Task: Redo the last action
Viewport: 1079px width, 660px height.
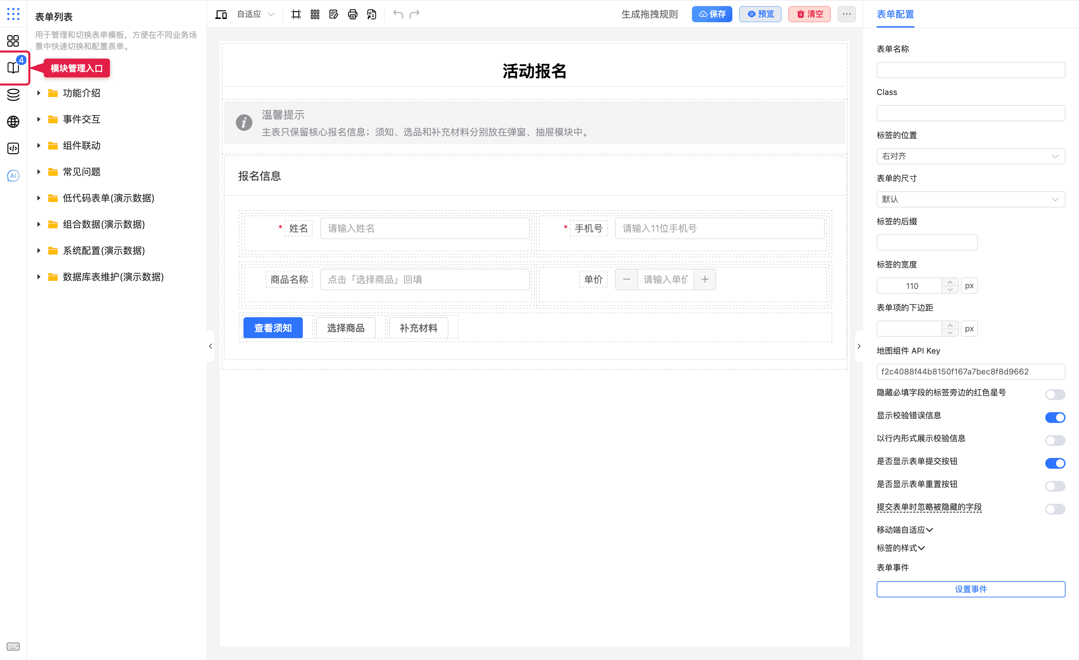Action: 415,14
